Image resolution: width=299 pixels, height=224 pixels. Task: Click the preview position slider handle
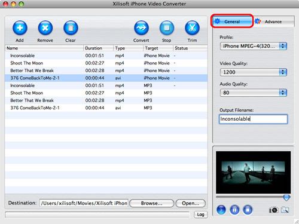286,198
